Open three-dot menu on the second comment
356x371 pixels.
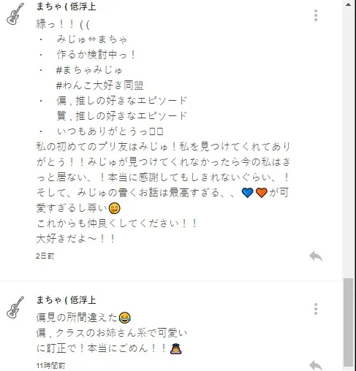(316, 309)
